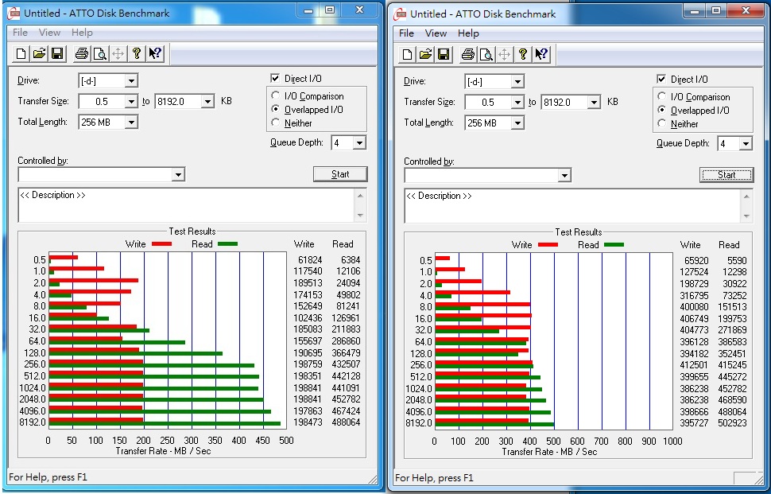Click ATTO app icon in left title bar
This screenshot has height=494, width=771.
point(15,14)
